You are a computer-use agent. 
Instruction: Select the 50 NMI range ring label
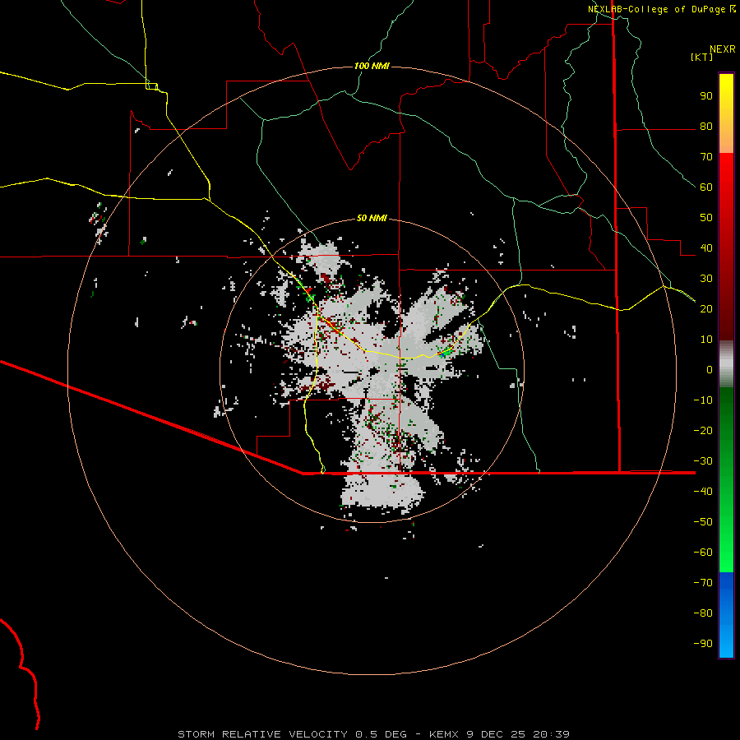pos(372,218)
